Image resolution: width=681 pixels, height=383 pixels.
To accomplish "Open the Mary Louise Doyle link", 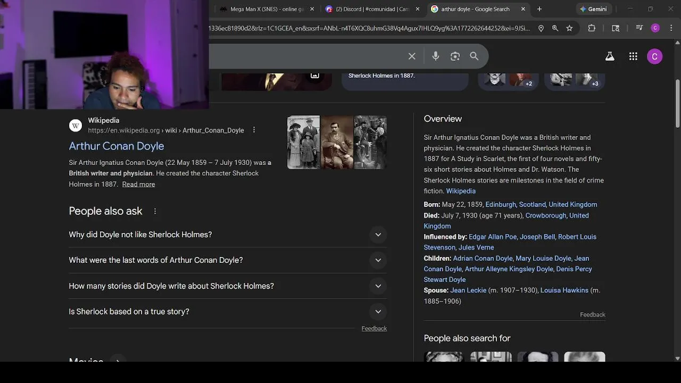I will click(543, 259).
